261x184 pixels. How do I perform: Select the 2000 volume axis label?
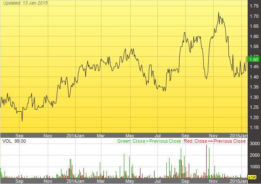point(255,155)
